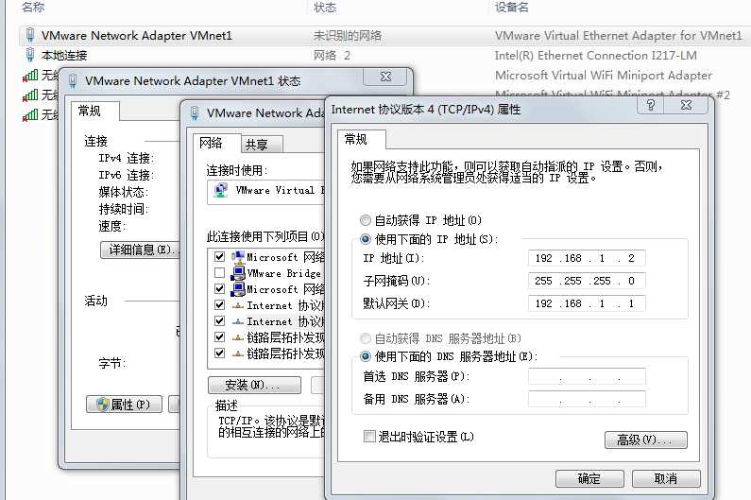
Task: Click 属性(P) button in status window
Action: (124, 405)
